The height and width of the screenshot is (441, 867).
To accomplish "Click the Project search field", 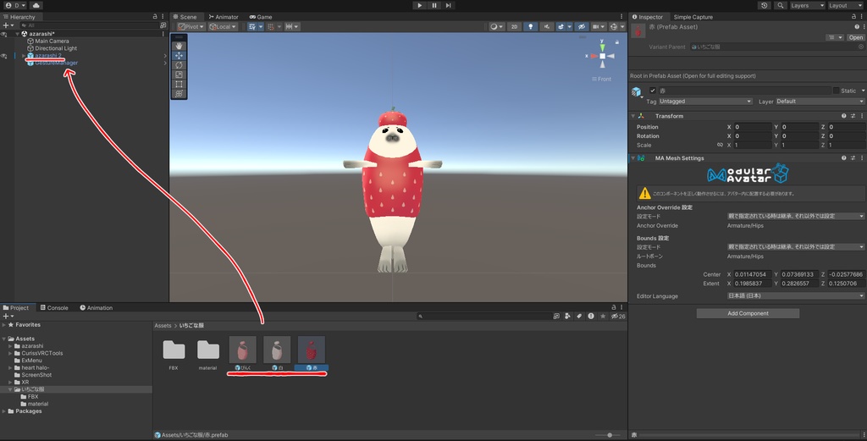I will 483,316.
